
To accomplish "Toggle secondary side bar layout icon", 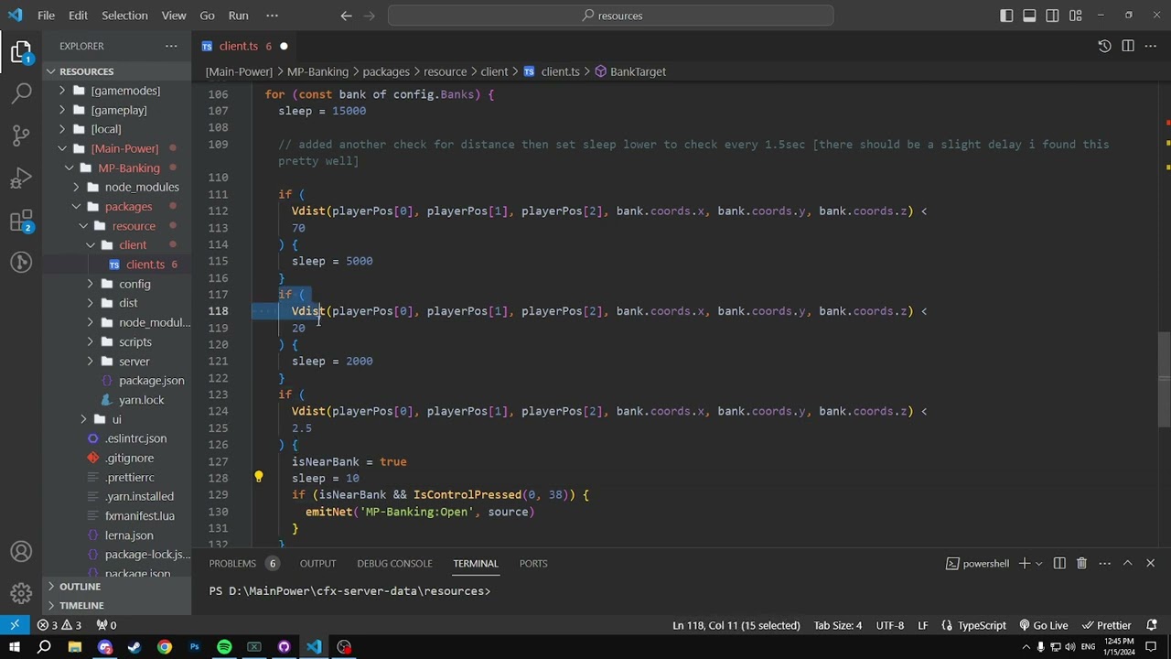I will coord(1052,16).
